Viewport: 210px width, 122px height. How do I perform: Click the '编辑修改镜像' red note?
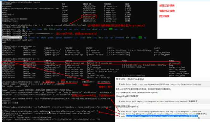[167, 11]
